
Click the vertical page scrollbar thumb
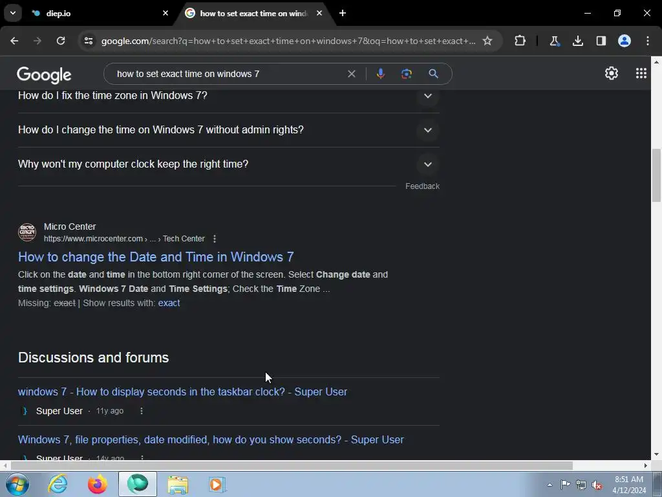point(656,175)
